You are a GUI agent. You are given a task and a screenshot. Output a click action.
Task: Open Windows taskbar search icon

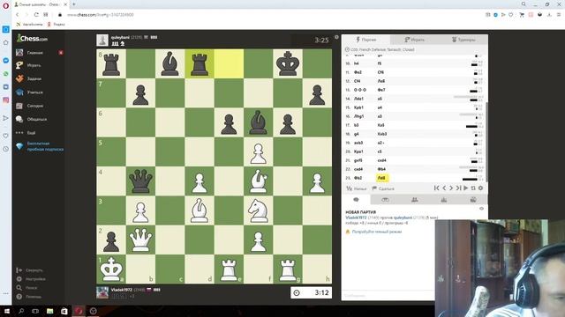point(21,311)
